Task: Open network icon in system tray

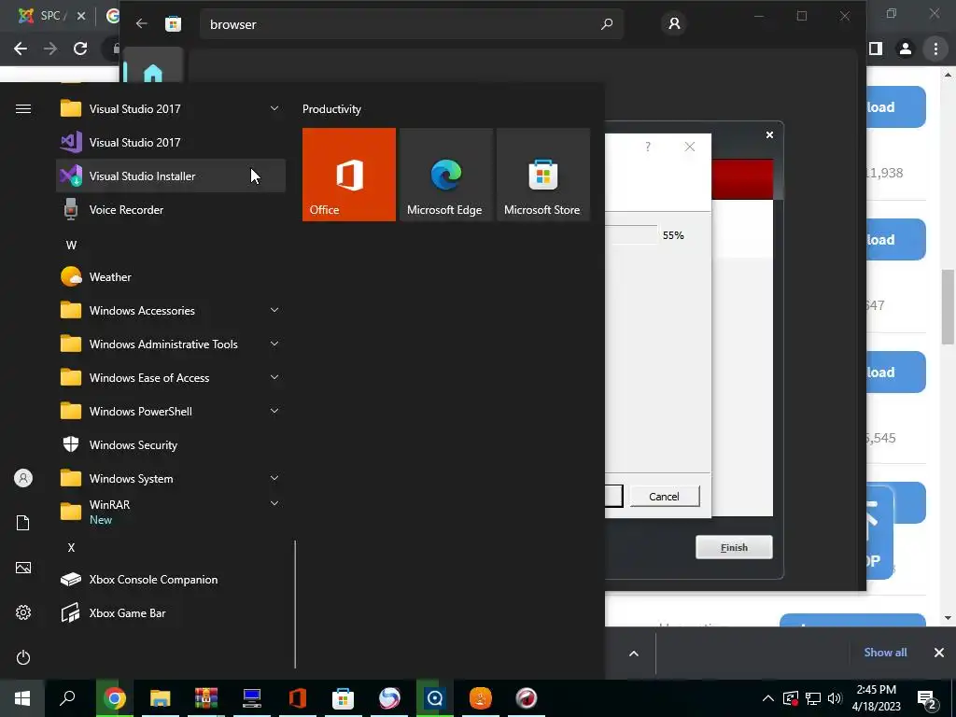Action: pos(813,698)
